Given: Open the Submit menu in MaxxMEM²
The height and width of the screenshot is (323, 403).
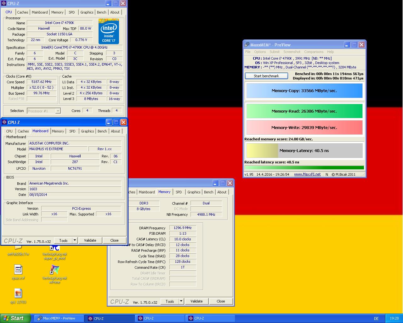Looking at the screenshot, I should coord(275,52).
